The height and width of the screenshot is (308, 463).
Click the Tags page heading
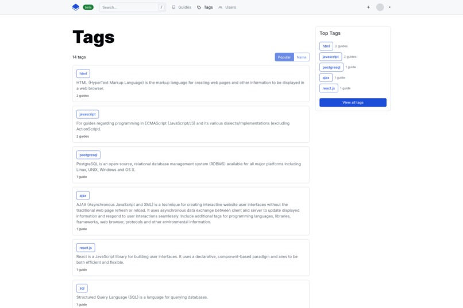[x=93, y=37]
